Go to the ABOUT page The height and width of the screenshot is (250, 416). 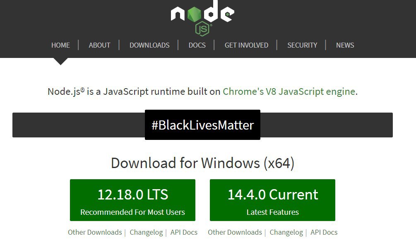[x=99, y=45]
